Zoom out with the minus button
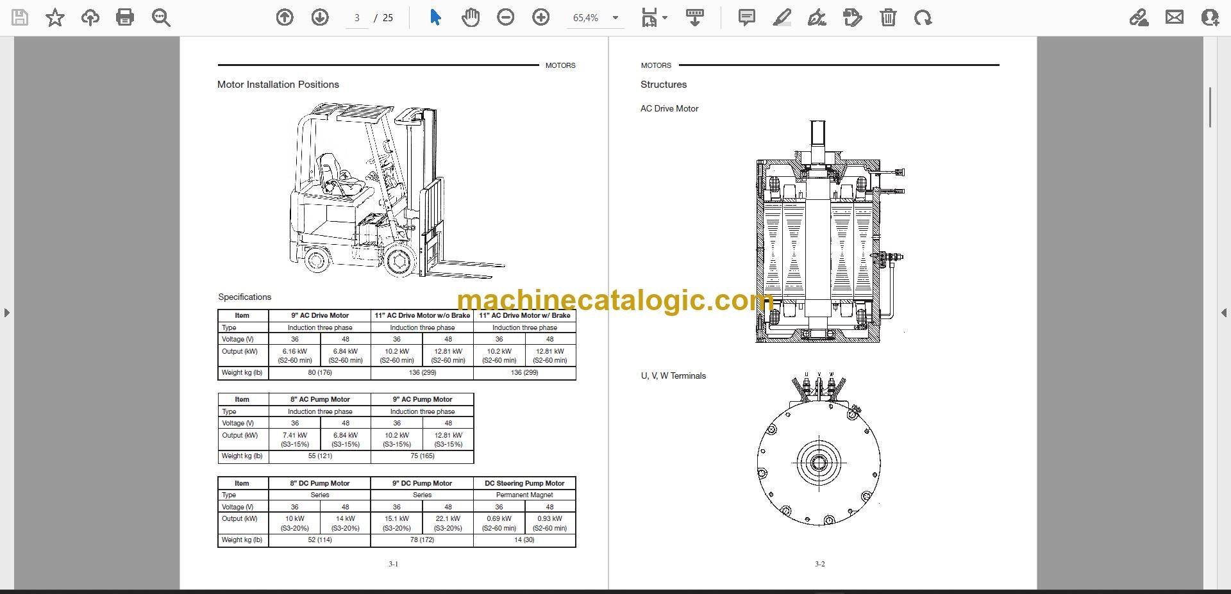 [x=506, y=17]
